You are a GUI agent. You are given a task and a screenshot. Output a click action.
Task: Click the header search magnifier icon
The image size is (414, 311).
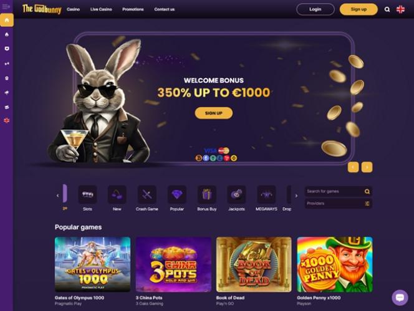tap(387, 9)
